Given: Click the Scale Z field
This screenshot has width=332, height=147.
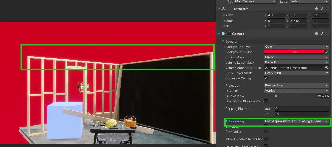Looking at the screenshot, I should (x=320, y=26).
